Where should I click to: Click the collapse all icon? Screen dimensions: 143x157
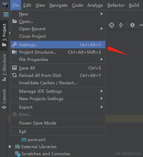point(121,25)
